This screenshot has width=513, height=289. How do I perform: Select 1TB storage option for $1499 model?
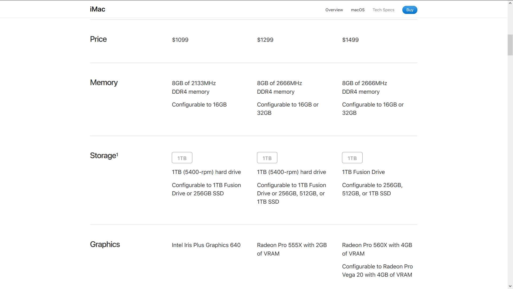pos(352,158)
